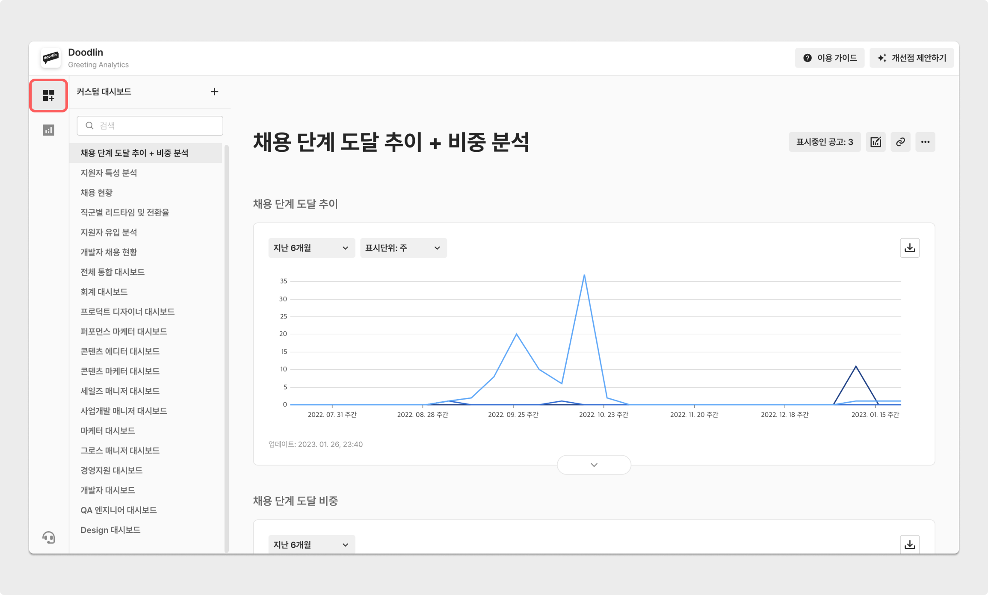Open the 지난 6개월 period dropdown in trend chart
Viewport: 988px width, 595px height.
pyautogui.click(x=311, y=248)
